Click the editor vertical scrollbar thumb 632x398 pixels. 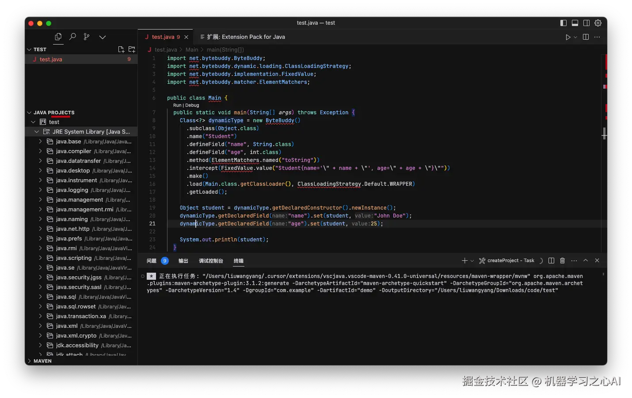(x=604, y=133)
